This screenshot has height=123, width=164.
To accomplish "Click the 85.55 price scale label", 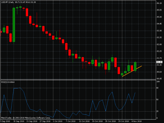I will click(x=159, y=10).
